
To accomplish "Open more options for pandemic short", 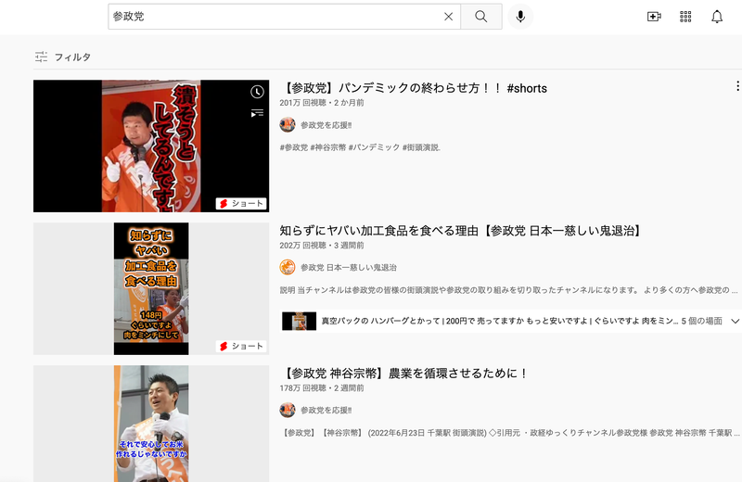I will 737,86.
